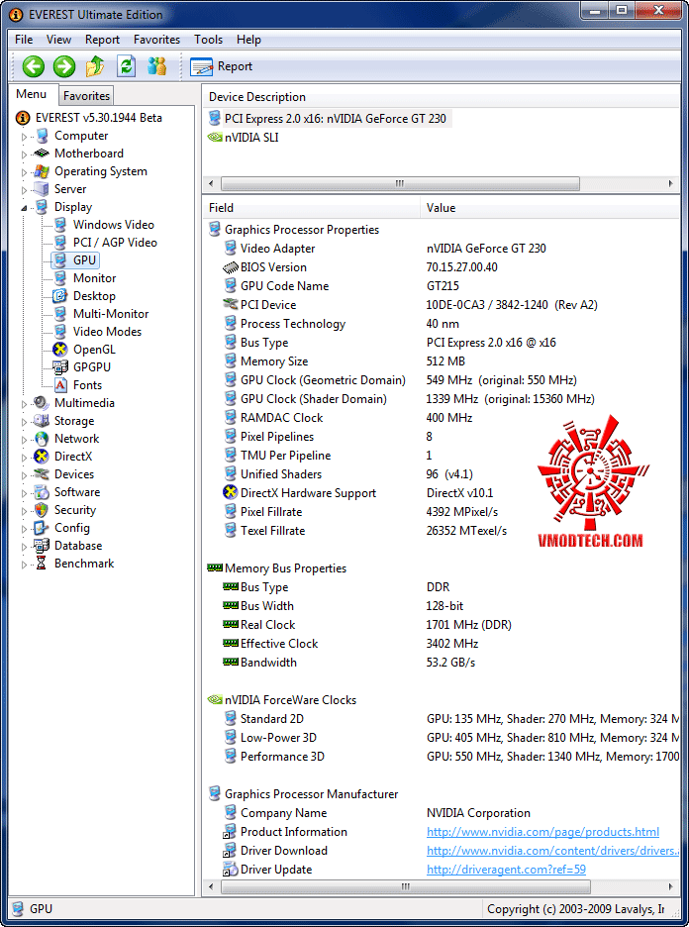Select the Performance 3D clocks row
Screen dimensions: 689x927
pyautogui.click(x=441, y=757)
